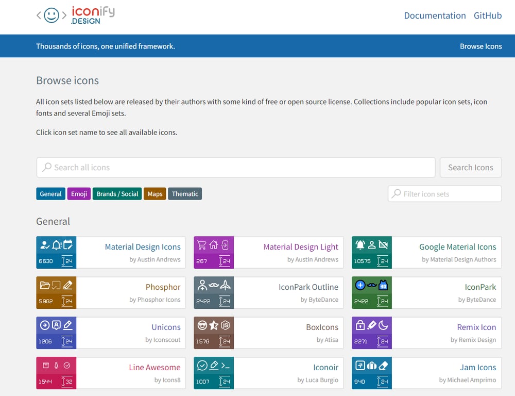Click 'by Michael Amprimo' author text
The height and width of the screenshot is (396, 515).
click(x=468, y=380)
